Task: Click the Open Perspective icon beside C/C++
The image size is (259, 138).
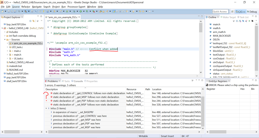Action: pyautogui.click(x=232, y=12)
